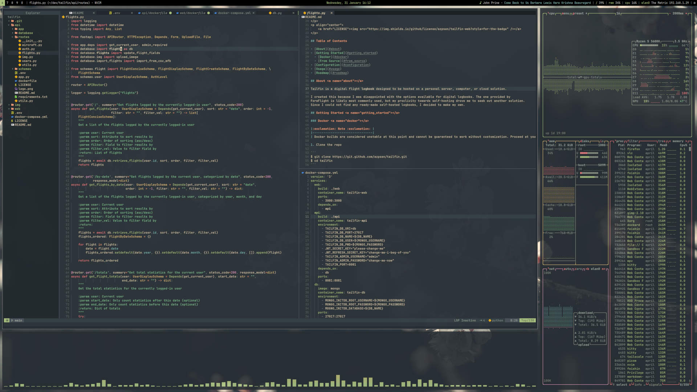Click the Python icon in the status line
The height and width of the screenshot is (392, 697).
(490, 320)
